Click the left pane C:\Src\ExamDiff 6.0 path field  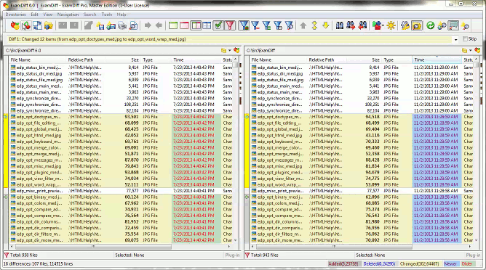111,50
